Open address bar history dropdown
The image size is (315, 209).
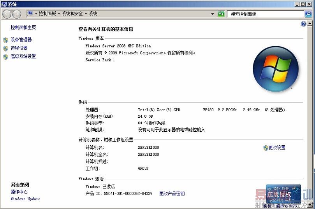click(x=213, y=14)
